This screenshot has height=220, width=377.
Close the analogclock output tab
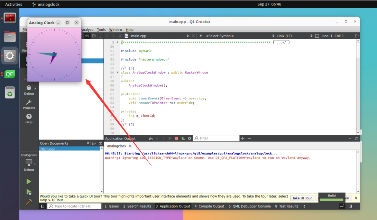[130, 146]
